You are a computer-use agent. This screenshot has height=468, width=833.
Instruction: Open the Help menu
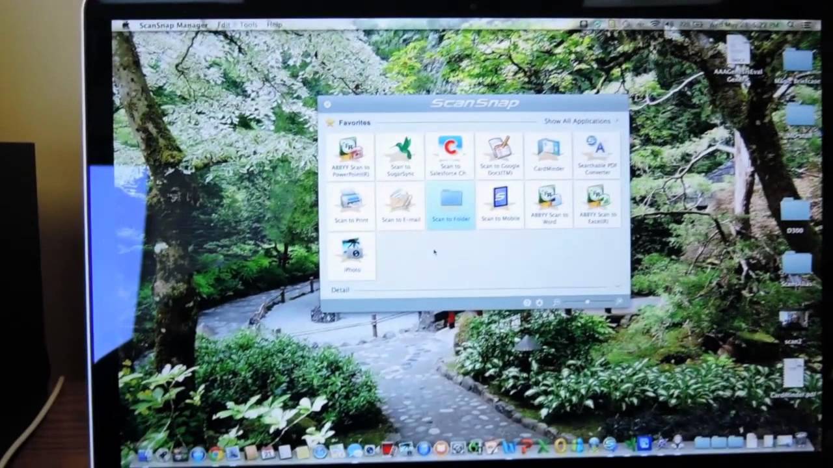(275, 25)
